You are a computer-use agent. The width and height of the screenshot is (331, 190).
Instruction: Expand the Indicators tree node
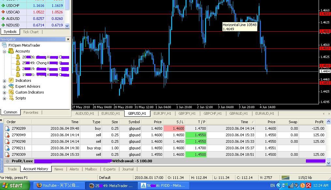click(5, 81)
